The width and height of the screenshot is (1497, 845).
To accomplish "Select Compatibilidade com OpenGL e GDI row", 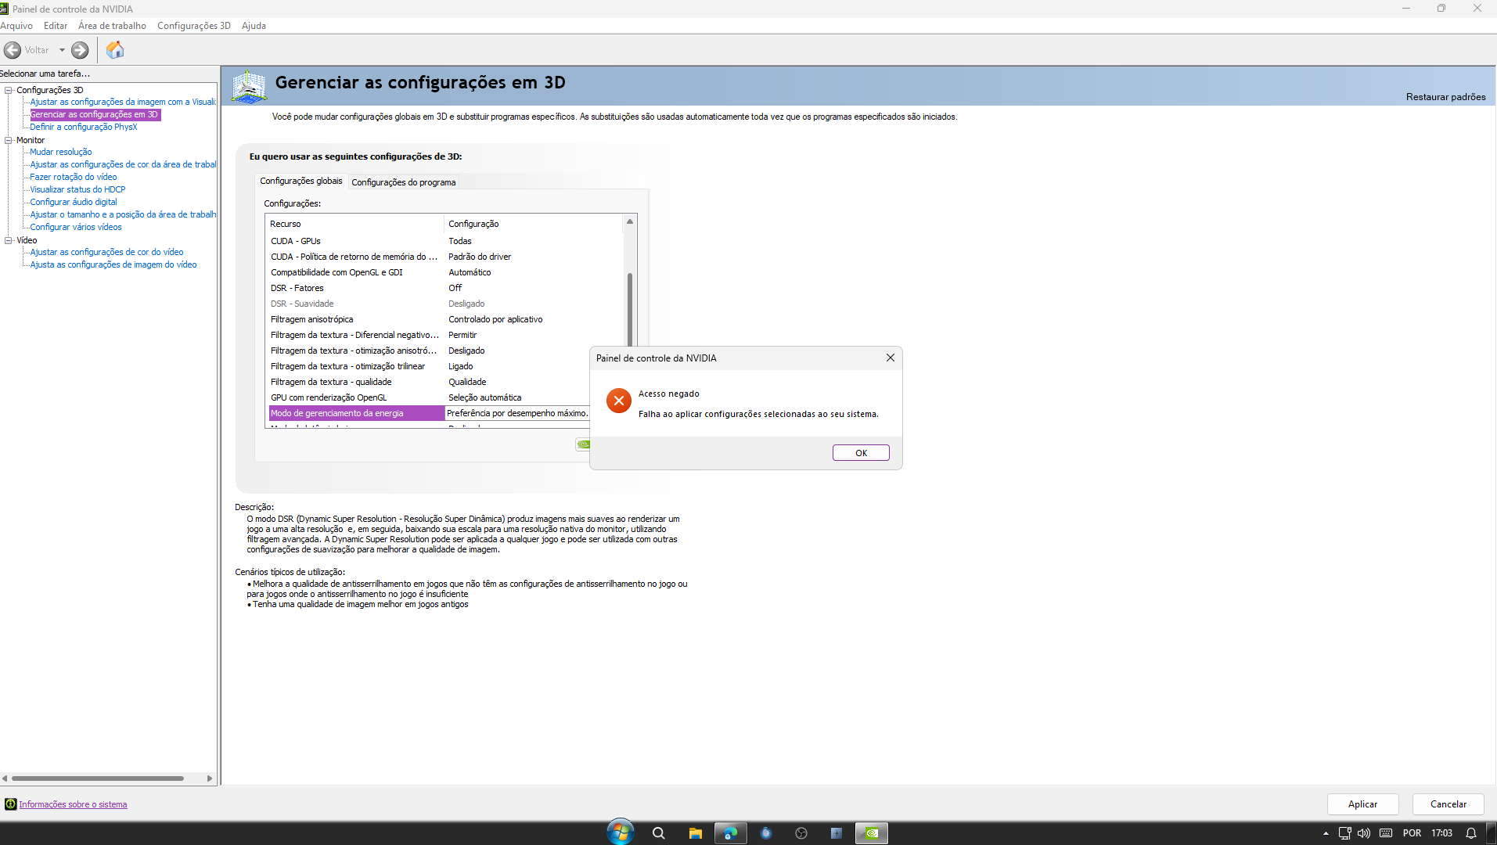I will click(x=446, y=272).
